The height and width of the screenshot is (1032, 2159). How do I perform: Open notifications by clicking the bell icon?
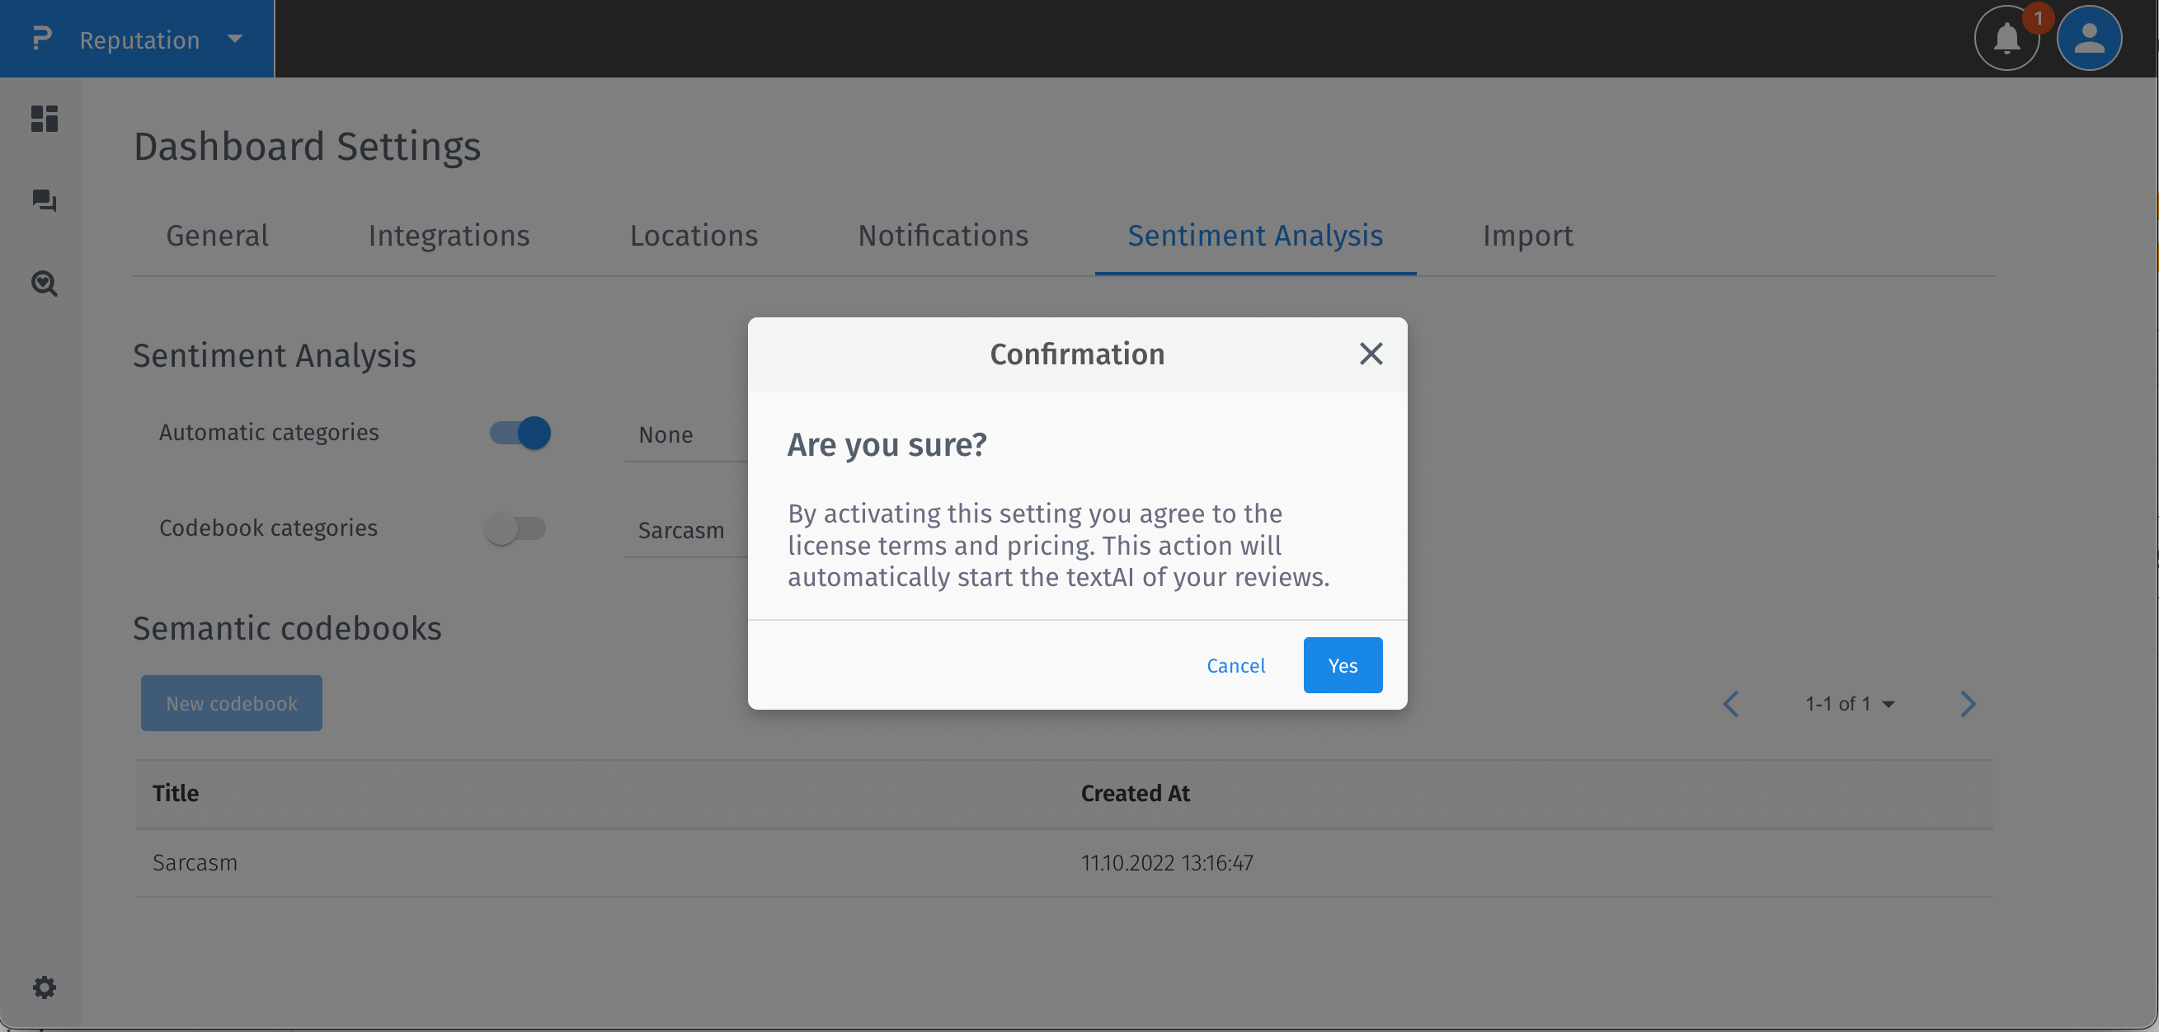pos(2006,39)
